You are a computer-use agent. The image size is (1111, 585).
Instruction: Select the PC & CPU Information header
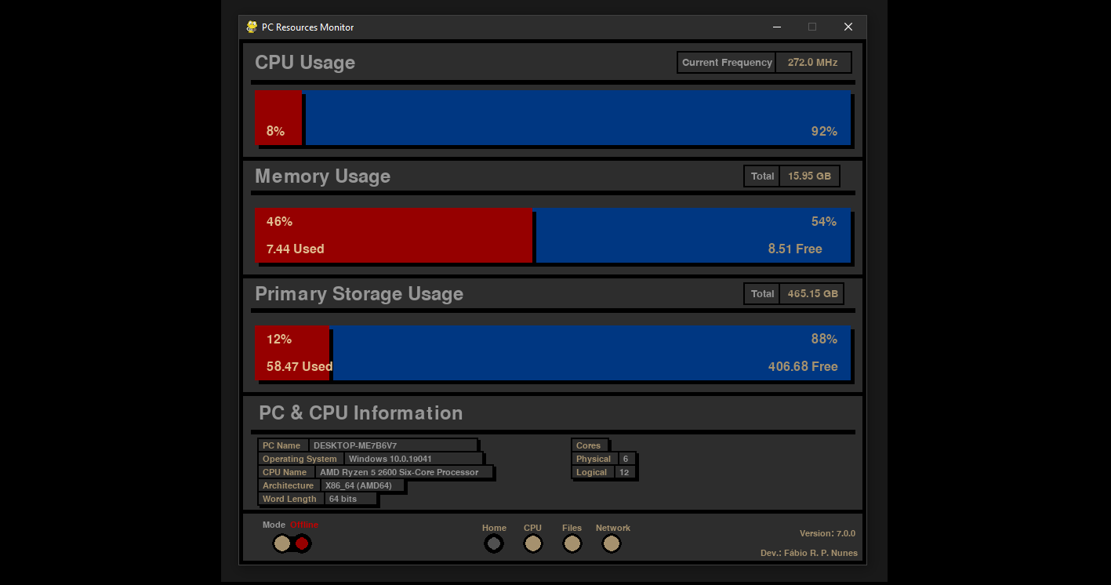point(360,412)
